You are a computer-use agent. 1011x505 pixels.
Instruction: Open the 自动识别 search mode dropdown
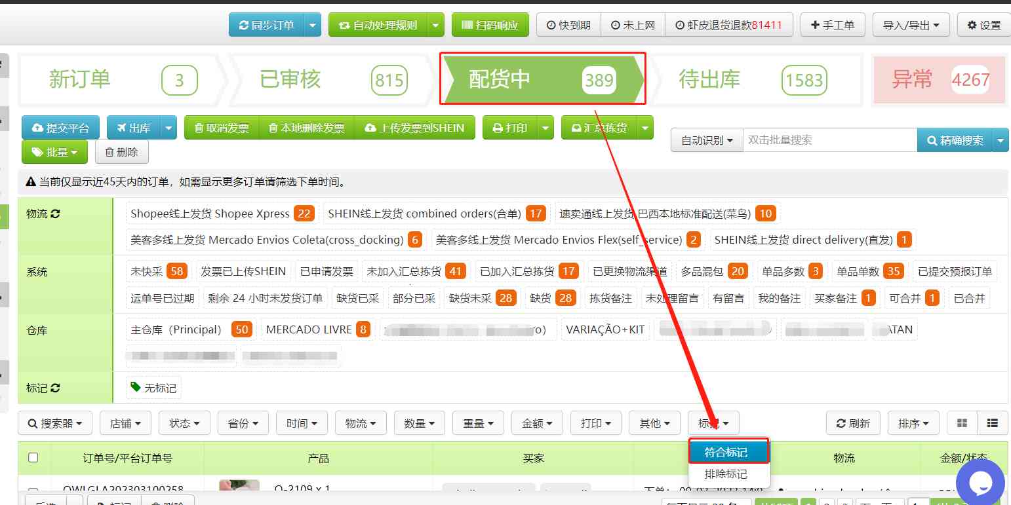[706, 140]
